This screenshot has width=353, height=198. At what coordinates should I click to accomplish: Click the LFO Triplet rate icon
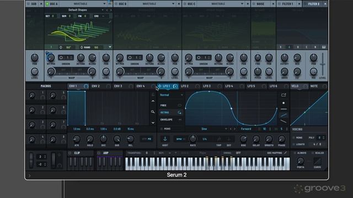pos(218,139)
